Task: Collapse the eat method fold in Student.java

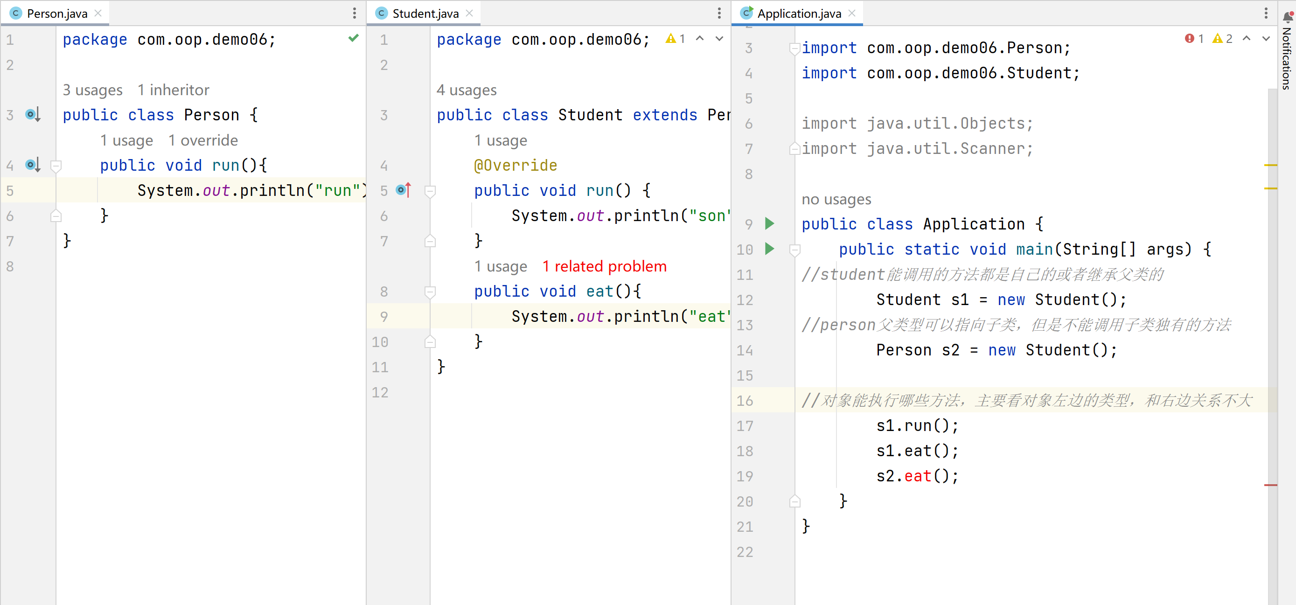Action: (x=430, y=292)
